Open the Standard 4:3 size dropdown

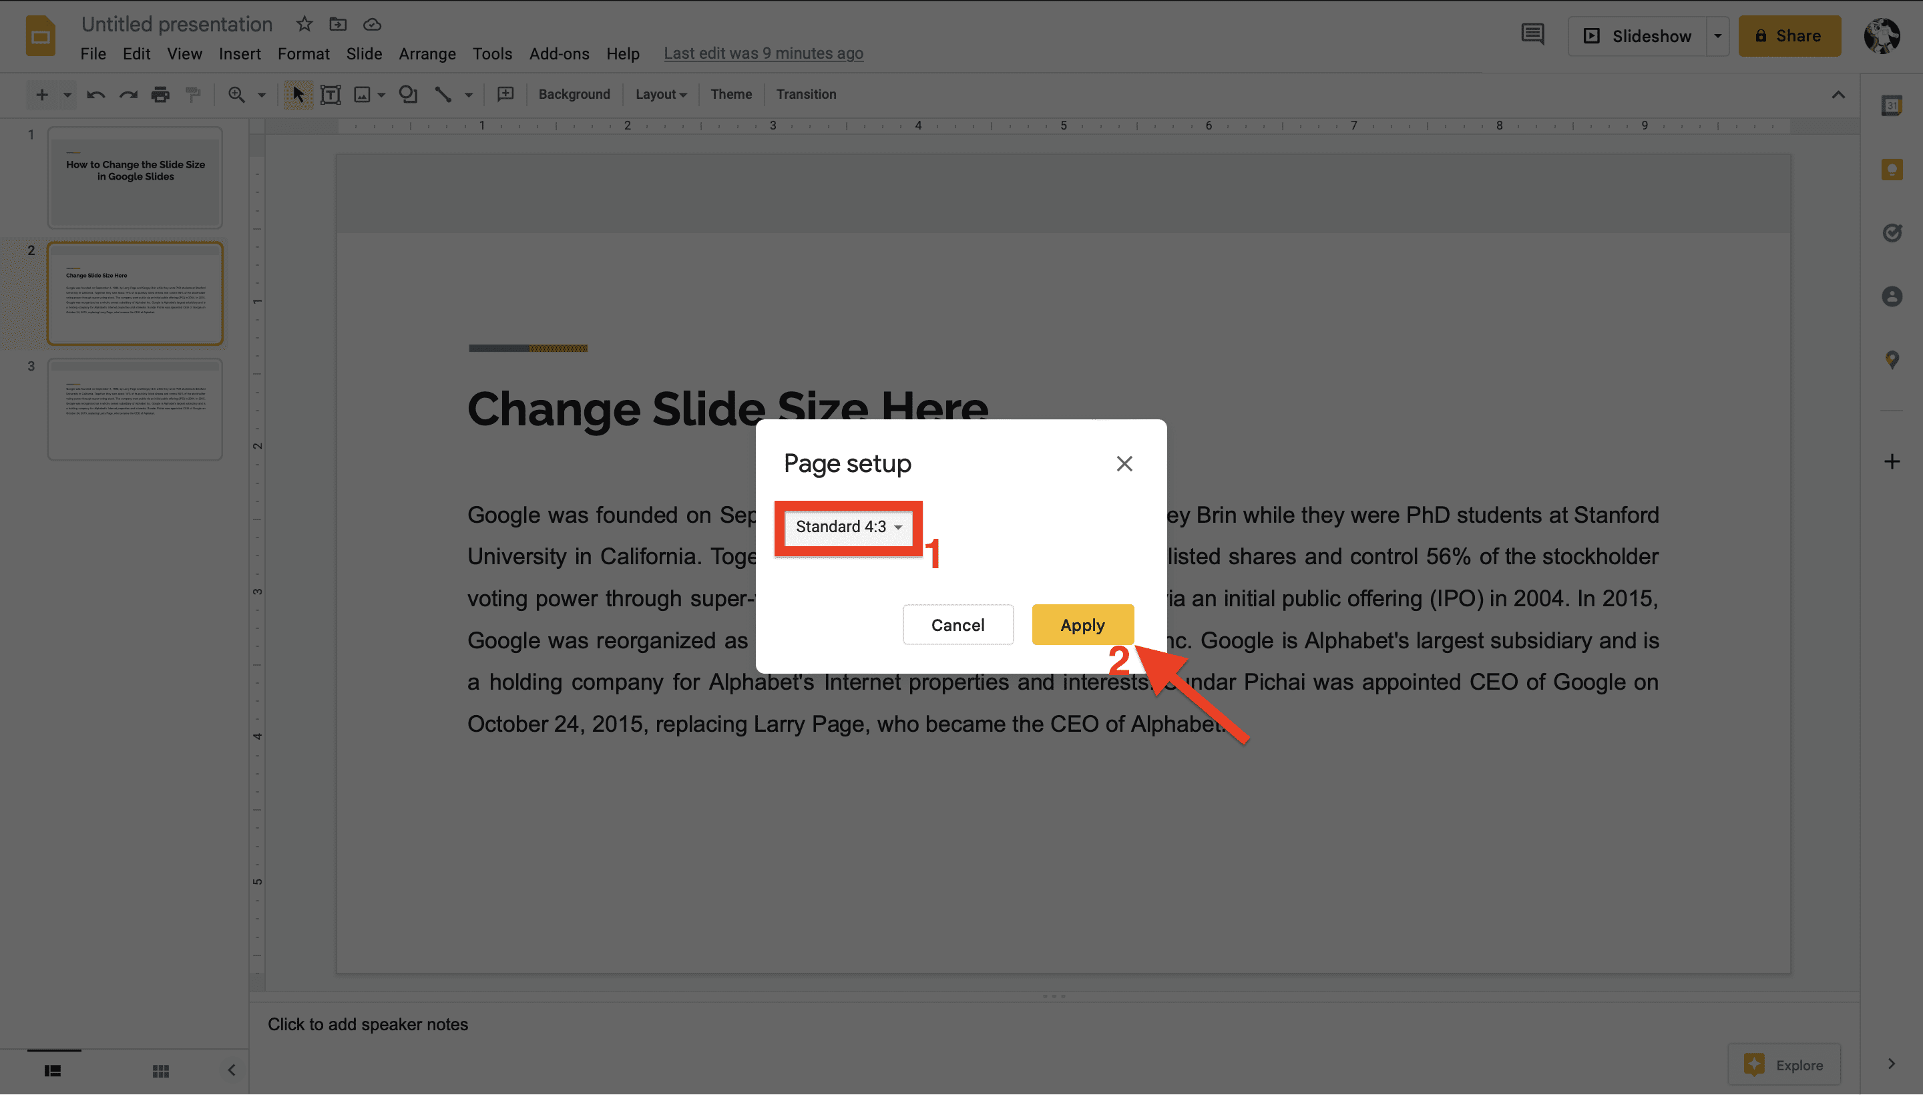pyautogui.click(x=848, y=527)
